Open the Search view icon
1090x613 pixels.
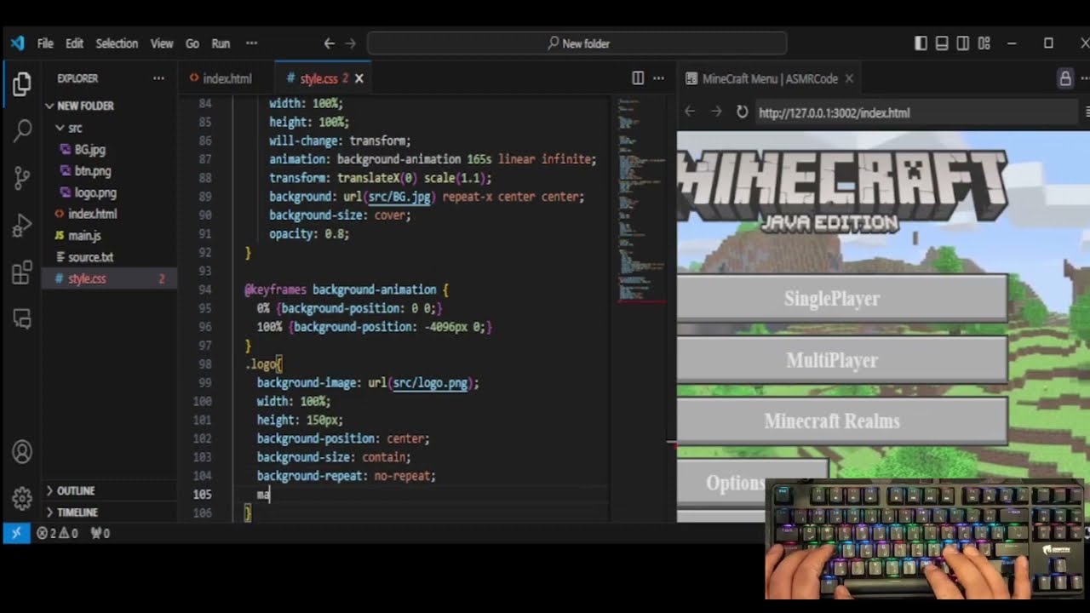pos(22,130)
